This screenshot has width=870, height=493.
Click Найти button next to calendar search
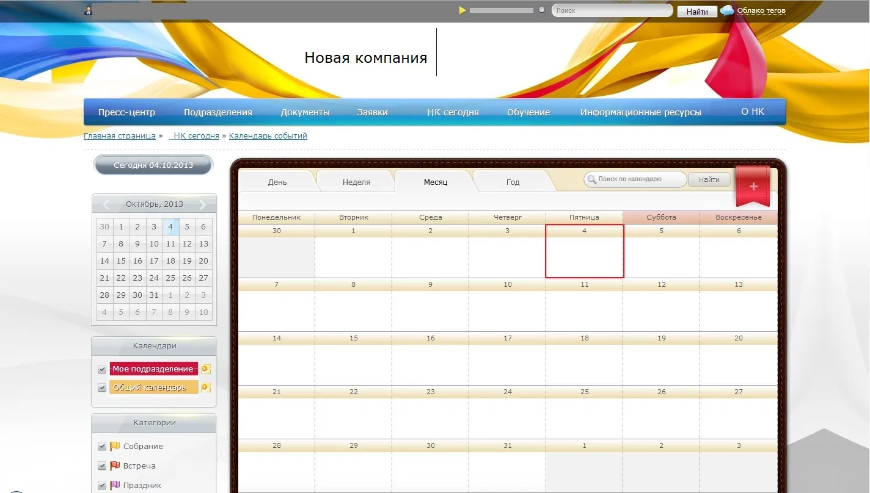(x=709, y=179)
